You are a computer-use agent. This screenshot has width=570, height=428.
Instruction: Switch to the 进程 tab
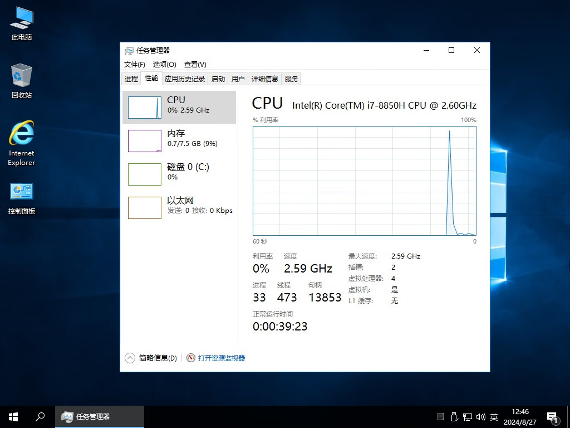[x=131, y=79]
